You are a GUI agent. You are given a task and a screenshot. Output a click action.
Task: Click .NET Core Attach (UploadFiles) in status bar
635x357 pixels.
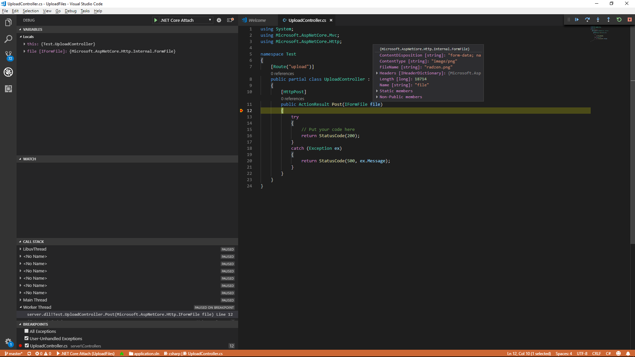[x=86, y=353]
